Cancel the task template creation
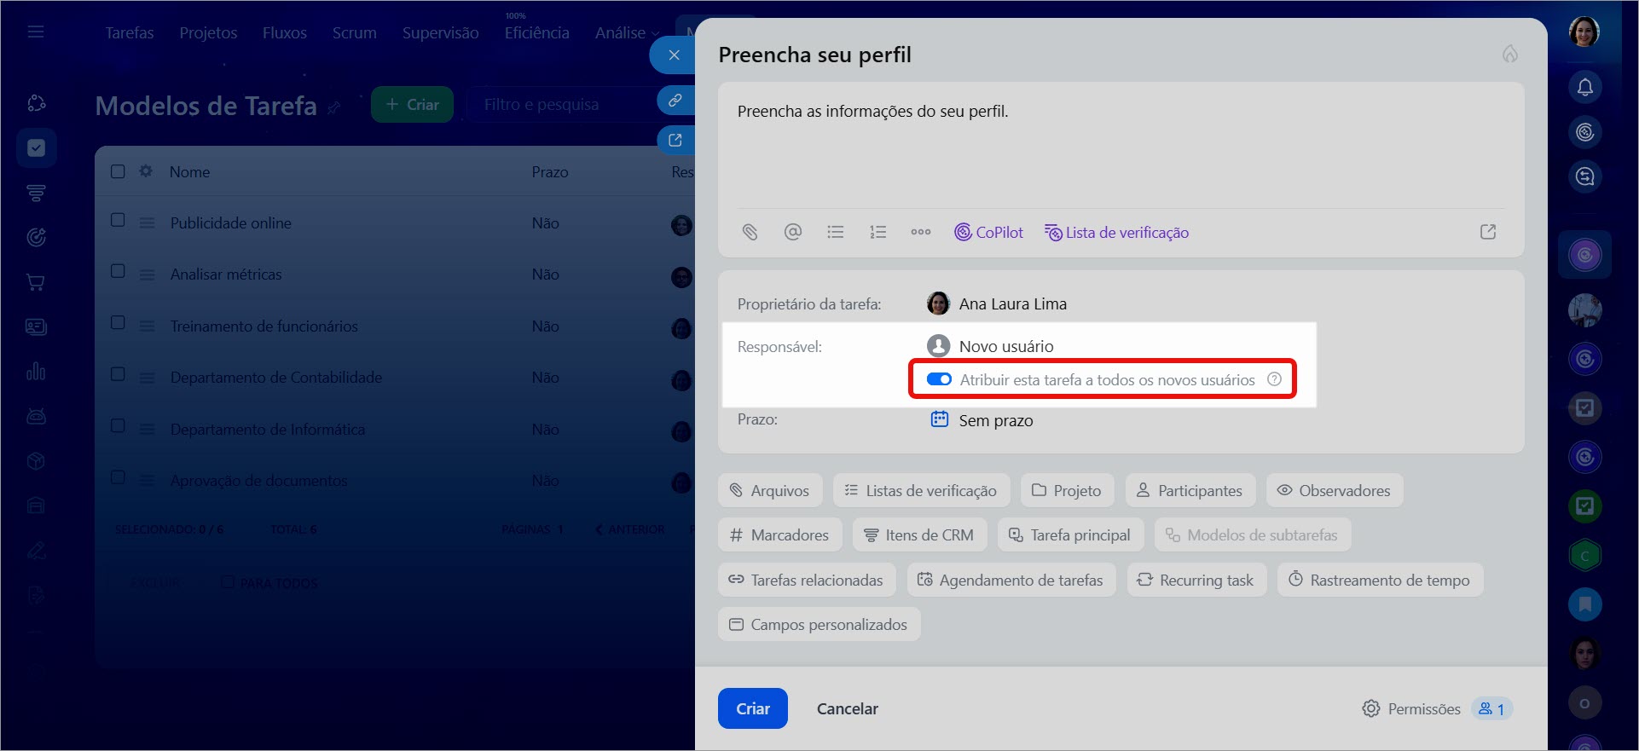This screenshot has height=751, width=1639. point(847,708)
